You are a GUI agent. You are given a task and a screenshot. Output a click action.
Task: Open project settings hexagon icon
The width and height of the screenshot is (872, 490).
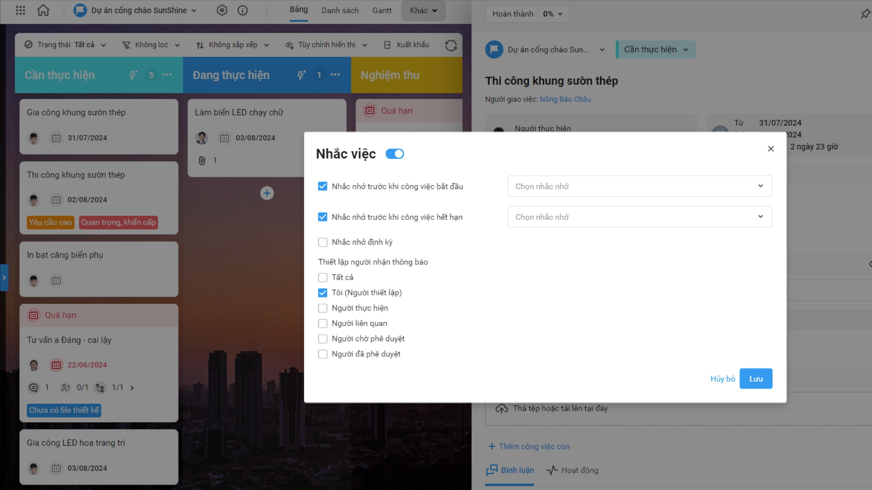[222, 10]
